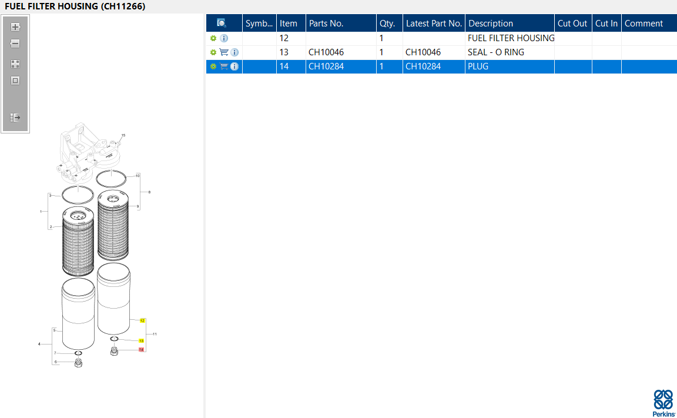Image resolution: width=677 pixels, height=418 pixels.
Task: Click callout 1 on the diagram
Action: [x=41, y=212]
